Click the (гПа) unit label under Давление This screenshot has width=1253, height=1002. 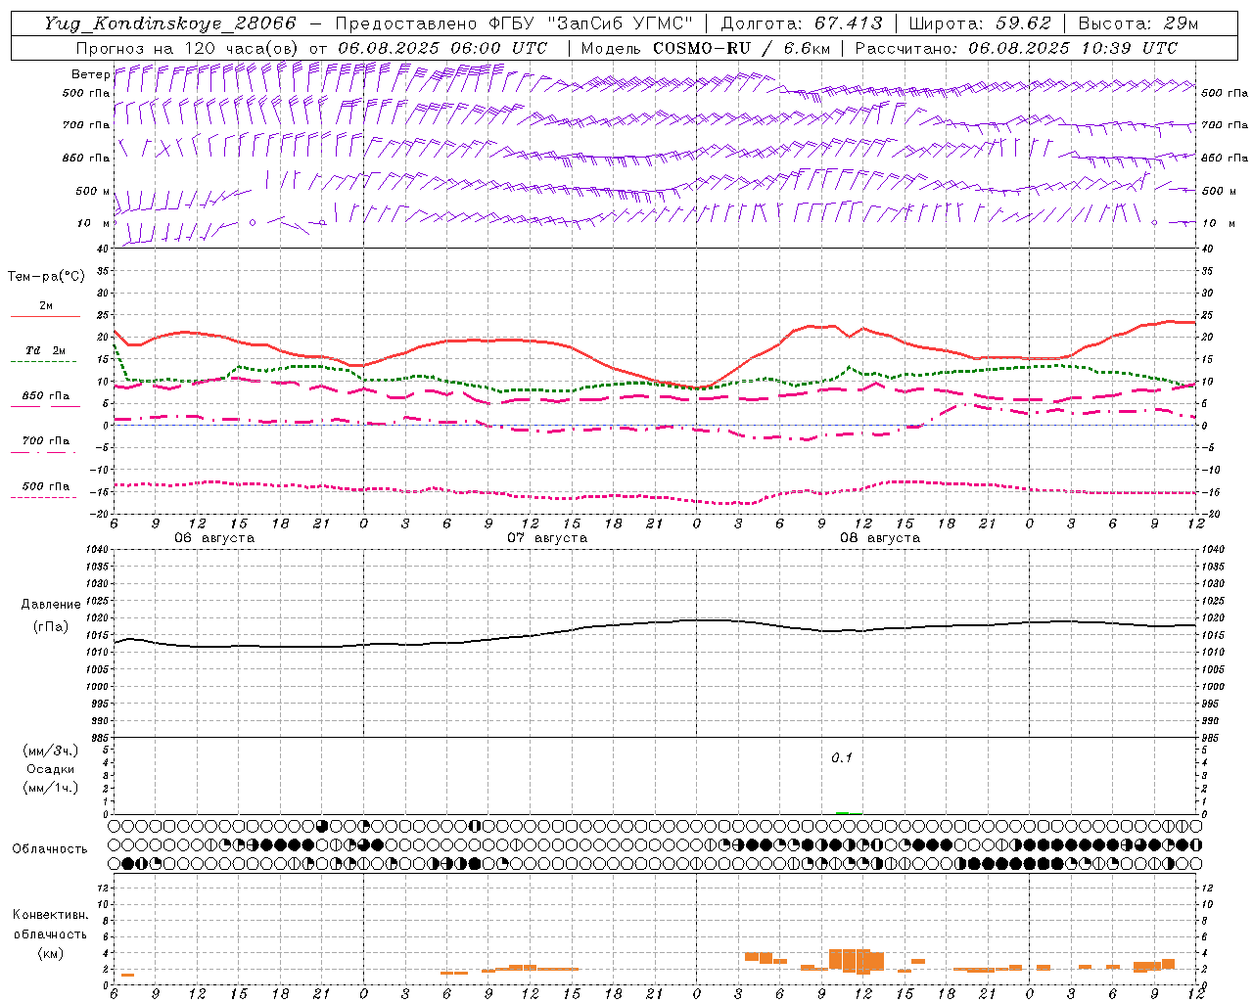pyautogui.click(x=51, y=626)
